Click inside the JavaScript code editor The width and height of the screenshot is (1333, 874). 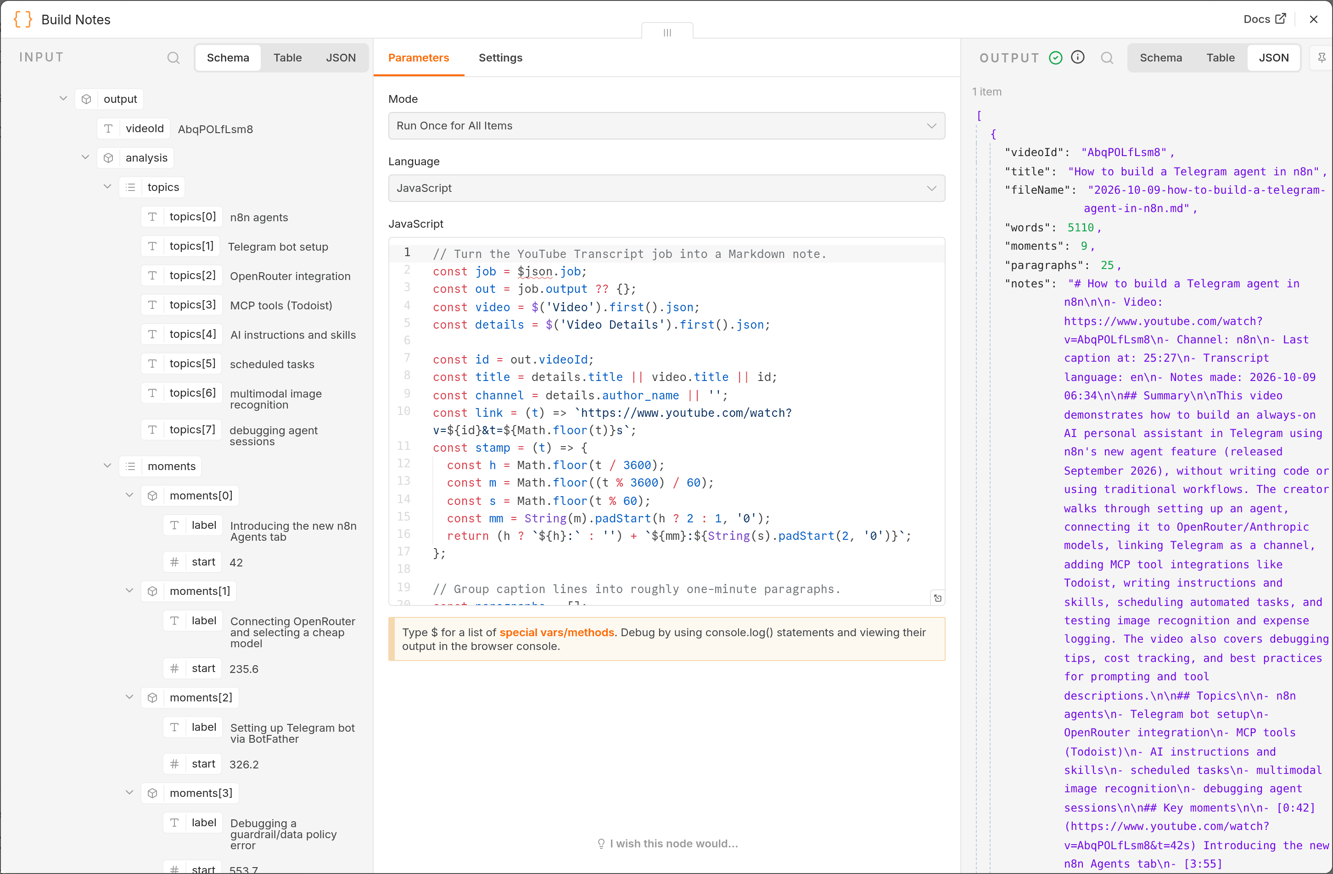pos(666,421)
